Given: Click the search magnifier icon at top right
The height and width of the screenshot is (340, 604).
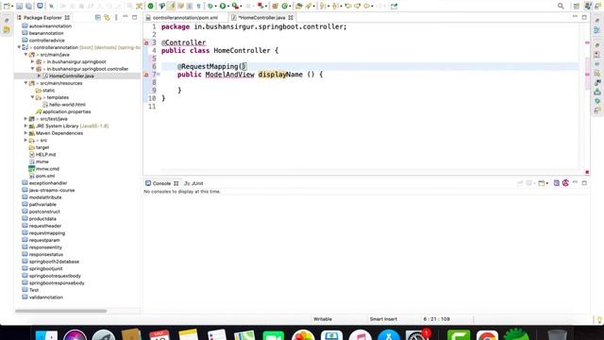Looking at the screenshot, I should 561,6.
